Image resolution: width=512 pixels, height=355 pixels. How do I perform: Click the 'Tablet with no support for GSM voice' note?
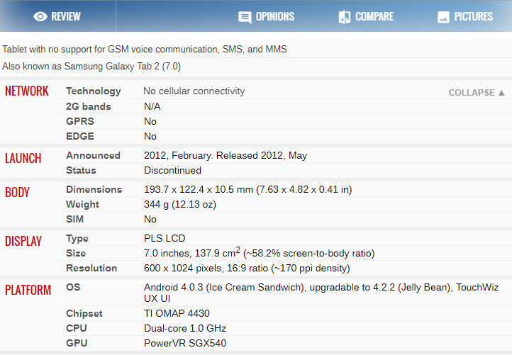tap(145, 50)
